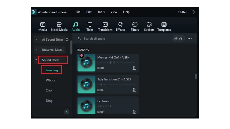This screenshot has width=230, height=129.
Task: Click the TRENDING section heading
Action: click(83, 50)
